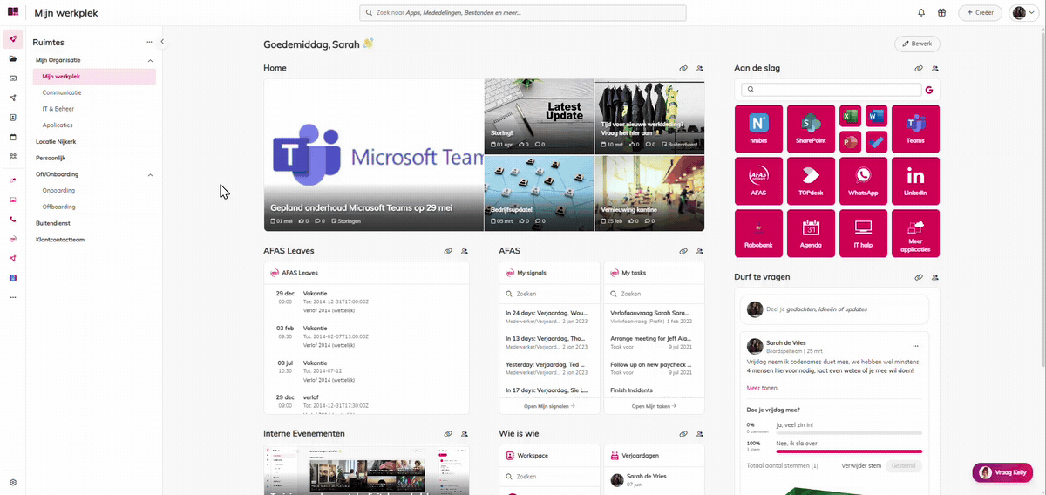
Task: Open the Vernieuwing kantine news tile
Action: (x=649, y=193)
